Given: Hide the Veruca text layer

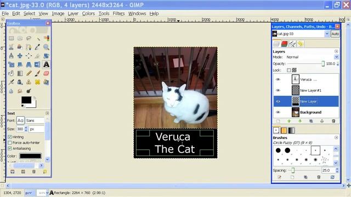Looking at the screenshot, I should (x=278, y=79).
